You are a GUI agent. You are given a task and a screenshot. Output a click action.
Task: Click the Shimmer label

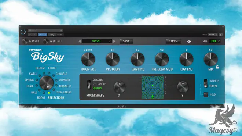tap(65, 80)
